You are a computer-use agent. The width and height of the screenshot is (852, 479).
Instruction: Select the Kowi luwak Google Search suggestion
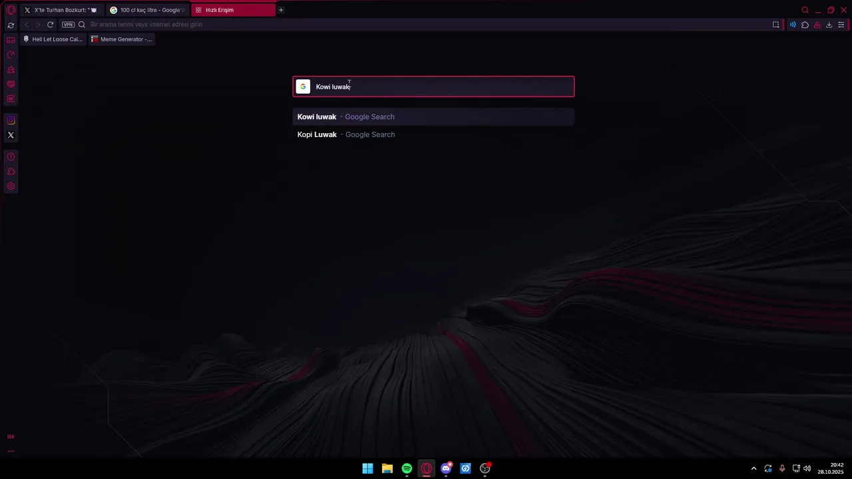point(433,116)
